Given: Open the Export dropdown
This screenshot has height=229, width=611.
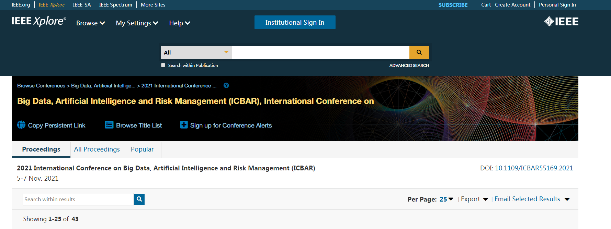Looking at the screenshot, I should (474, 199).
